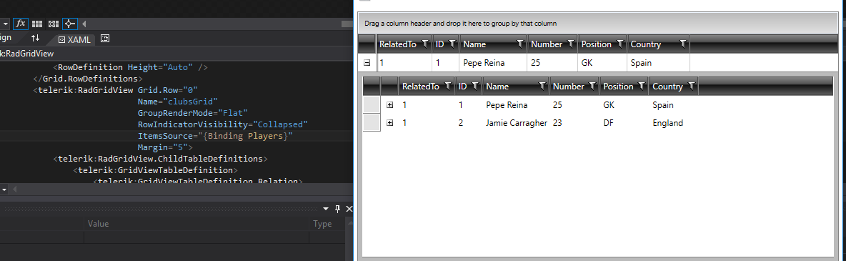
Task: Open filter for Position column in child grid
Action: (642, 86)
